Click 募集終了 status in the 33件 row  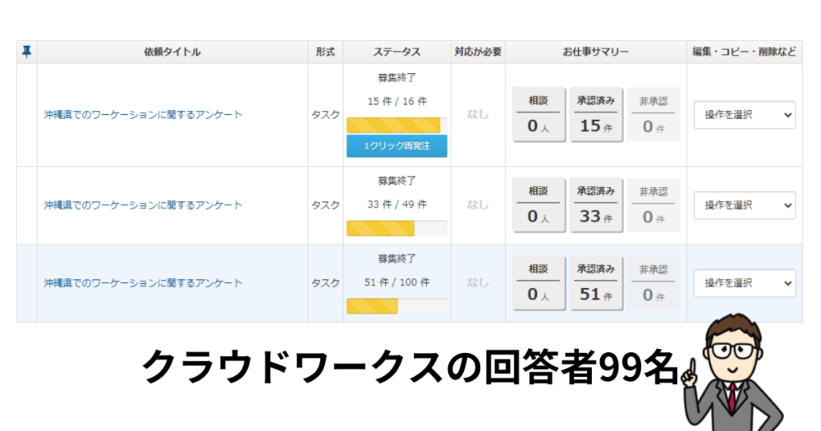[x=397, y=181]
